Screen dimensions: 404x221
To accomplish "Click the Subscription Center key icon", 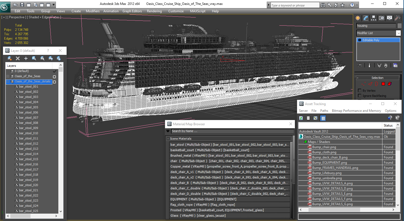I will [x=330, y=5].
